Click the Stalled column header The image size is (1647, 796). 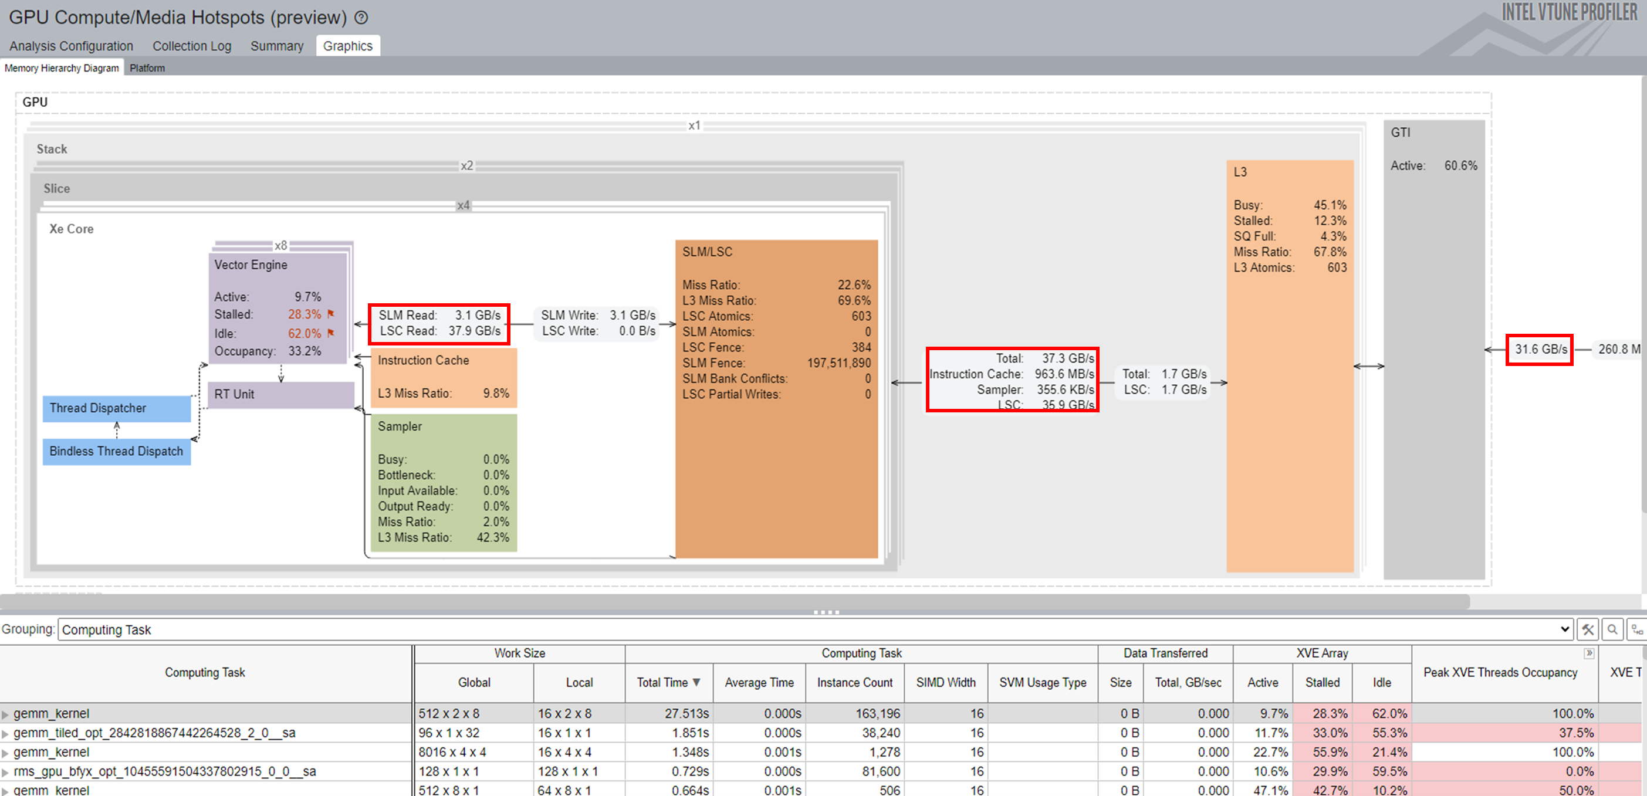(x=1322, y=682)
